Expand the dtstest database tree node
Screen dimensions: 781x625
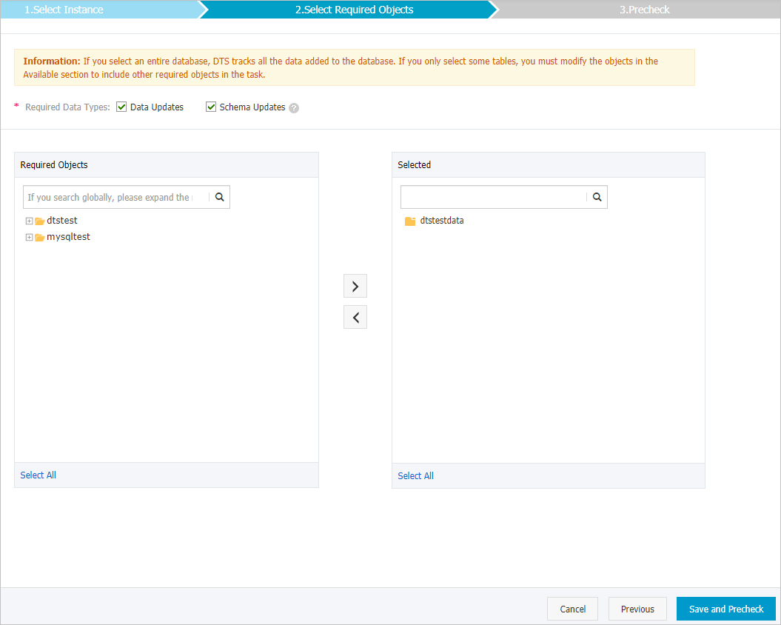[28, 220]
